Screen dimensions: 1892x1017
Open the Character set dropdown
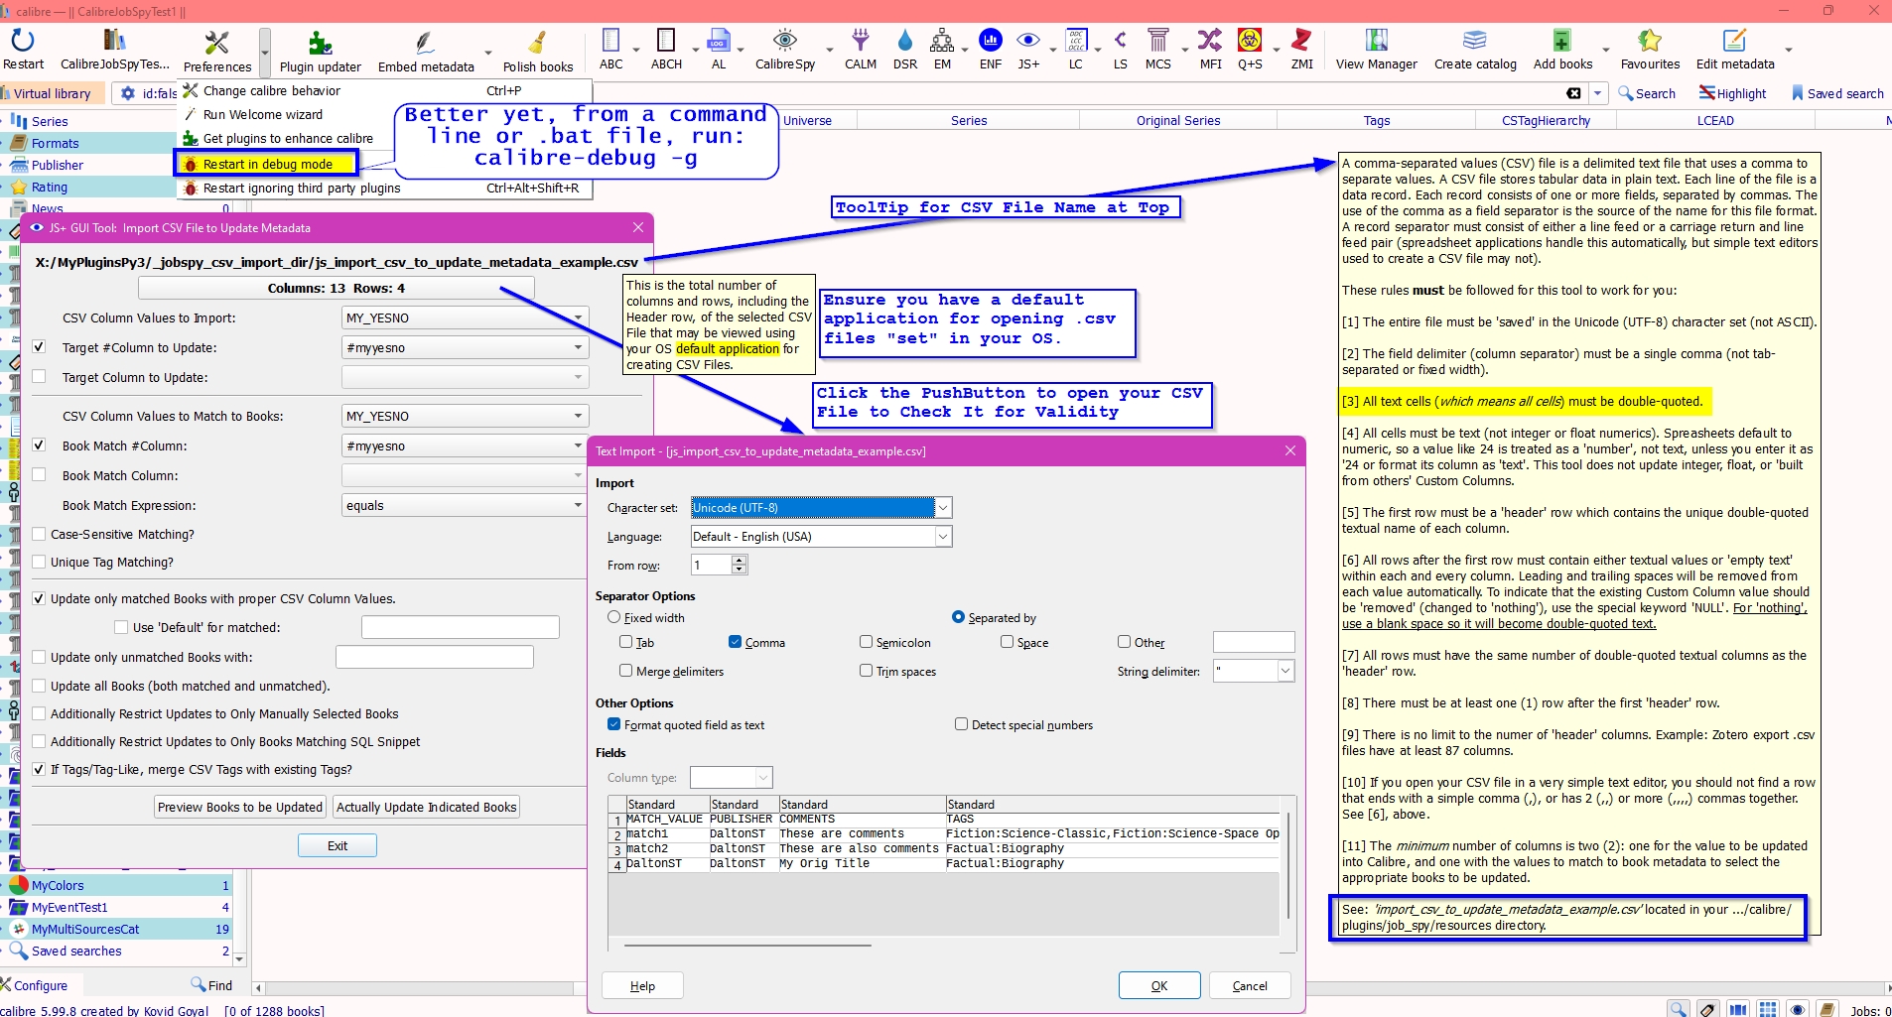coord(821,507)
